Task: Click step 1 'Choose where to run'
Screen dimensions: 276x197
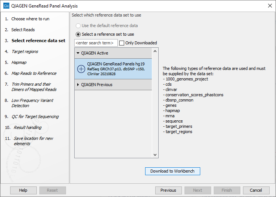Action: pyautogui.click(x=30, y=19)
